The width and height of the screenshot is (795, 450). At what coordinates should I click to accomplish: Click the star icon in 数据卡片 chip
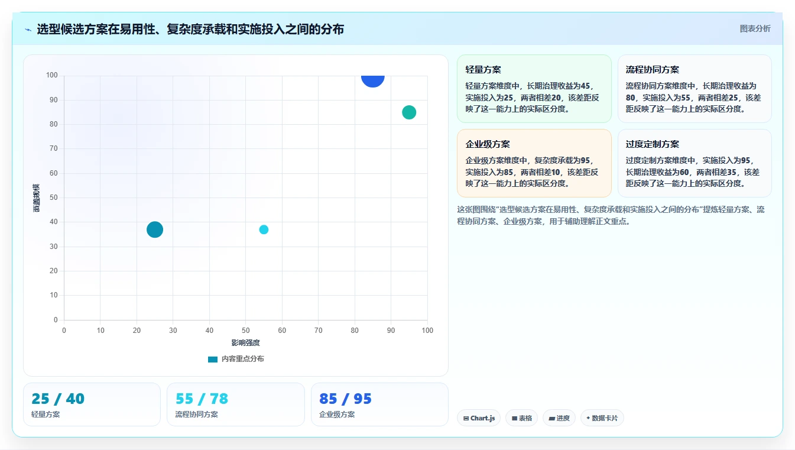click(x=588, y=418)
